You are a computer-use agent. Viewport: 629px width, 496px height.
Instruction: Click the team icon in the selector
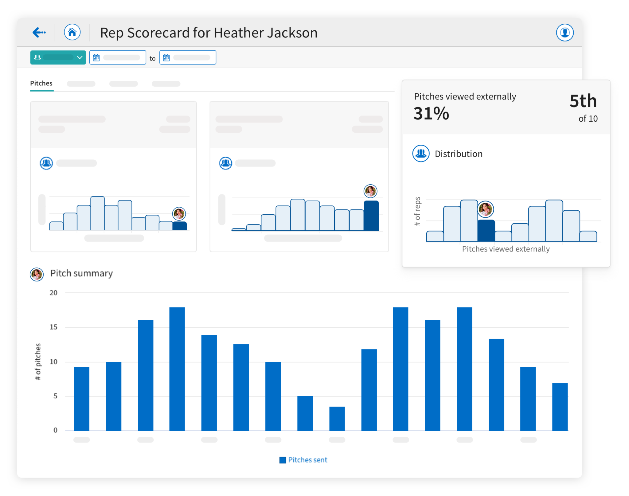coord(37,57)
